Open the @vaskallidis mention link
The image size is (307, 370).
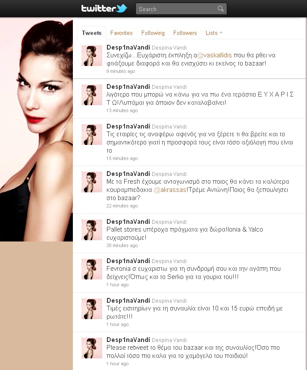[214, 55]
